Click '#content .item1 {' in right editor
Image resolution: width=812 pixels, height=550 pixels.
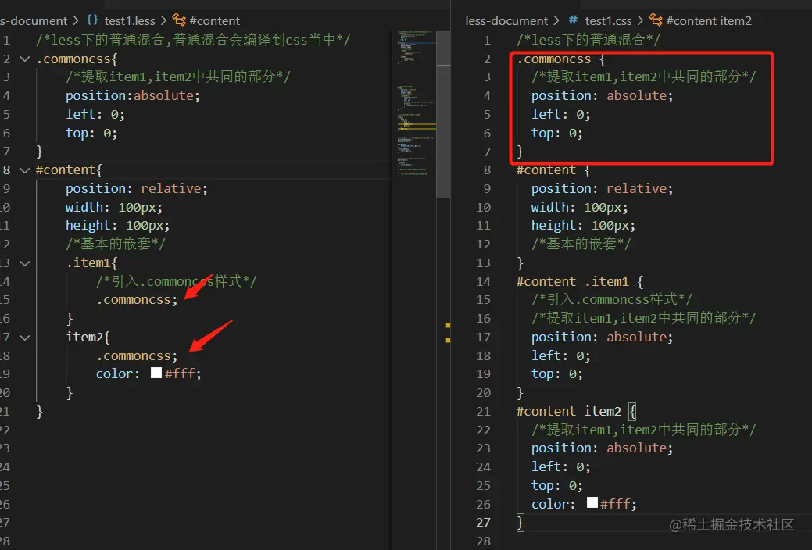click(580, 282)
